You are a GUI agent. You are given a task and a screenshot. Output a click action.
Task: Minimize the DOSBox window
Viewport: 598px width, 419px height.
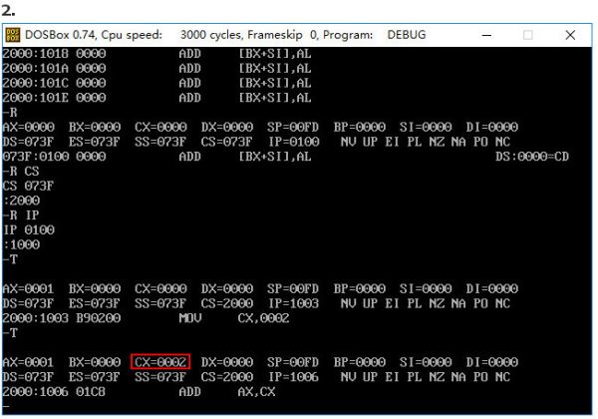[x=483, y=35]
